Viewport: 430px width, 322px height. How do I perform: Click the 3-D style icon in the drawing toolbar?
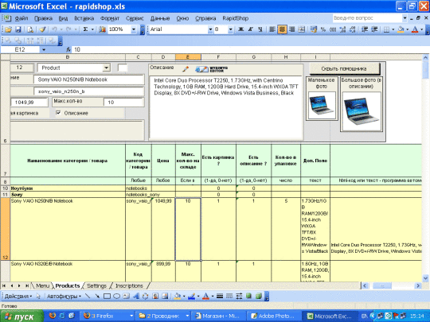258,296
